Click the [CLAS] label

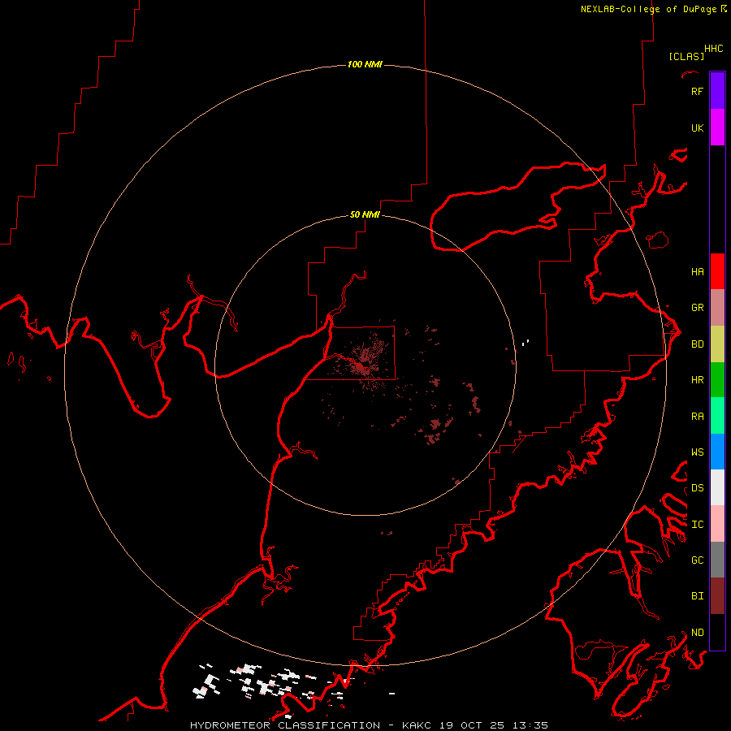click(x=686, y=56)
